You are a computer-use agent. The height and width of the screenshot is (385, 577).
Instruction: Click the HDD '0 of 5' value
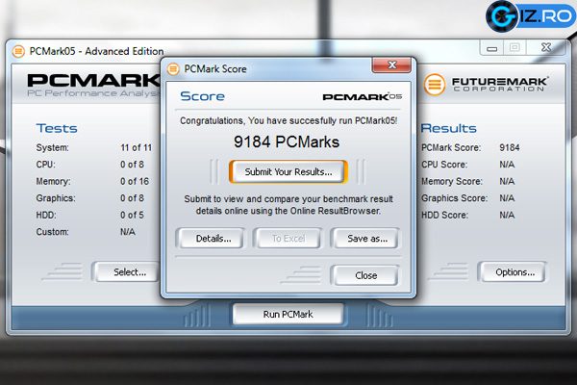(x=132, y=216)
